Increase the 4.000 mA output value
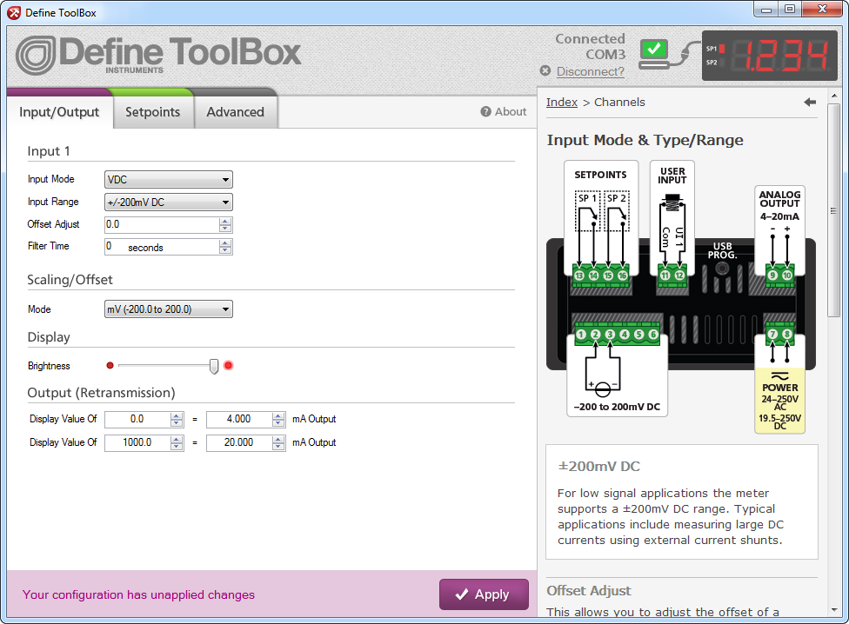This screenshot has width=849, height=624. pos(278,415)
